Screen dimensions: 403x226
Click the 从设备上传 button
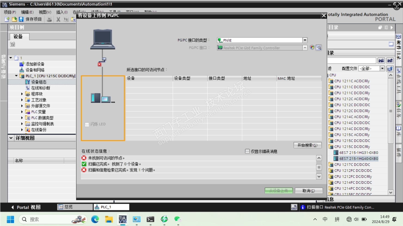tap(279, 191)
